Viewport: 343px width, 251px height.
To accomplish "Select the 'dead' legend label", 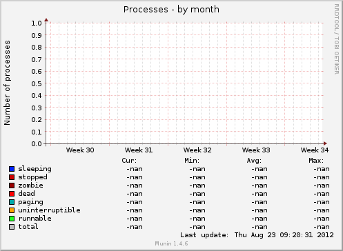I will [x=26, y=194].
